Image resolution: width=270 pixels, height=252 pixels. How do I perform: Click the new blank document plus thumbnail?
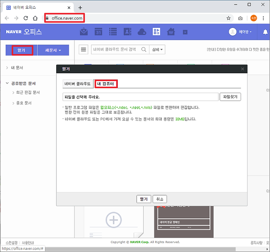(114, 220)
